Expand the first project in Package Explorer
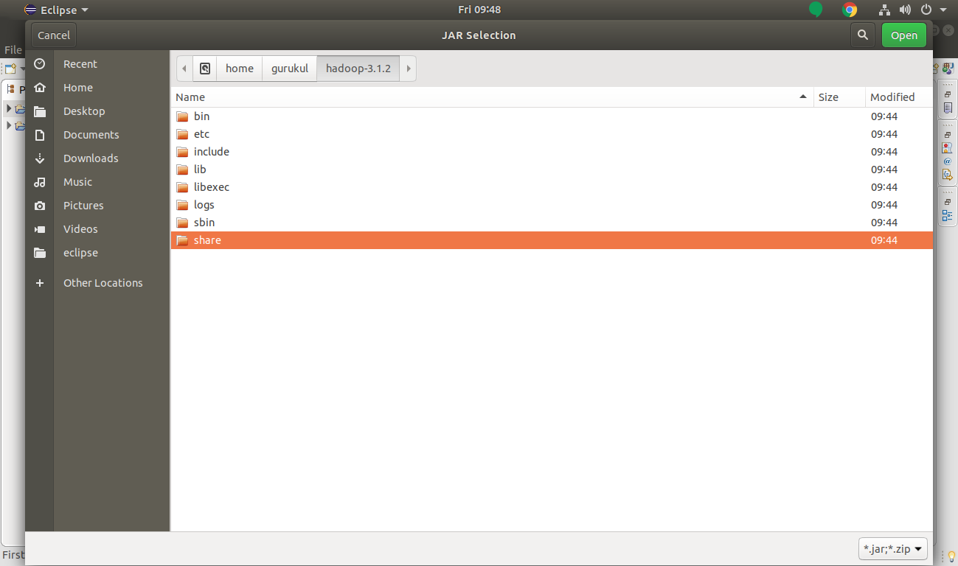The width and height of the screenshot is (958, 566). [x=9, y=108]
